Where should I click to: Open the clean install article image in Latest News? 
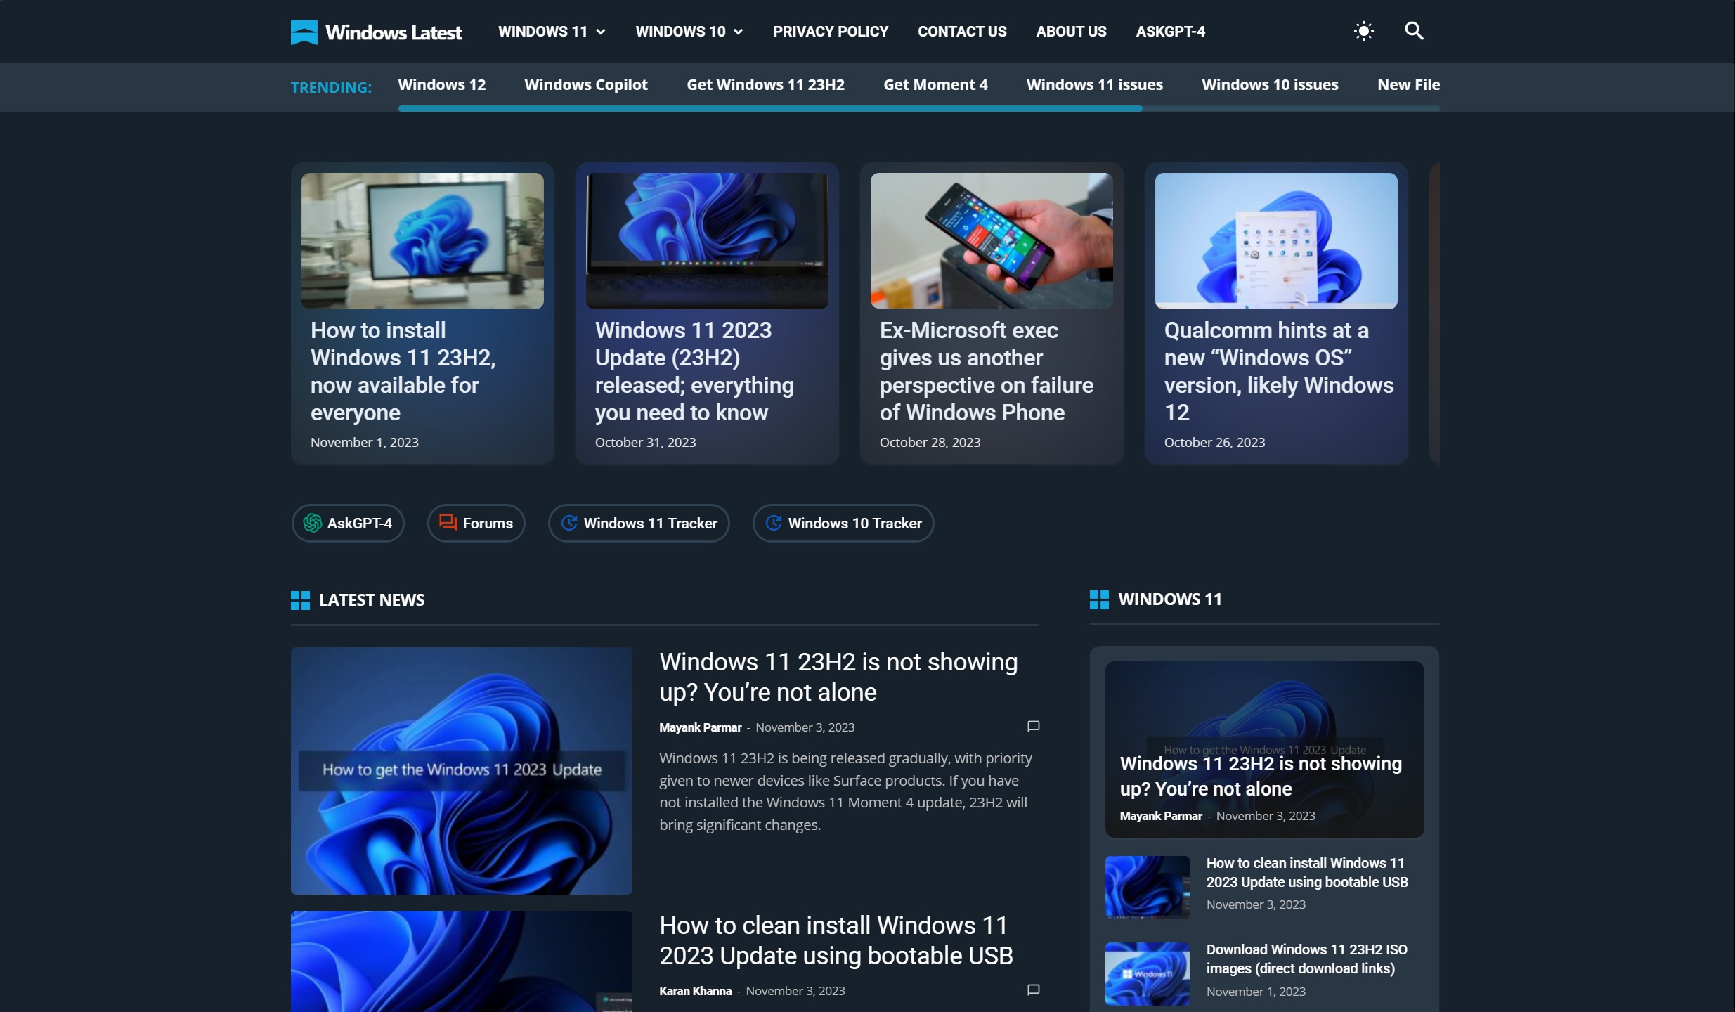[x=462, y=961]
